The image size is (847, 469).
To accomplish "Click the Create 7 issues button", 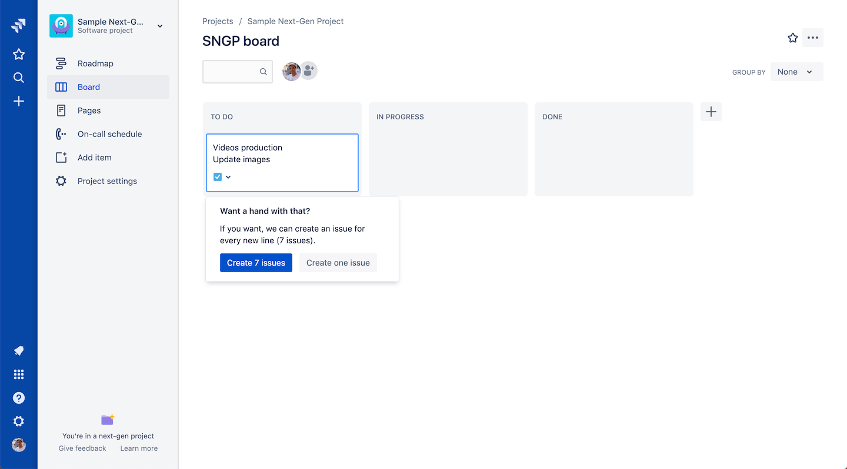I will (x=256, y=263).
